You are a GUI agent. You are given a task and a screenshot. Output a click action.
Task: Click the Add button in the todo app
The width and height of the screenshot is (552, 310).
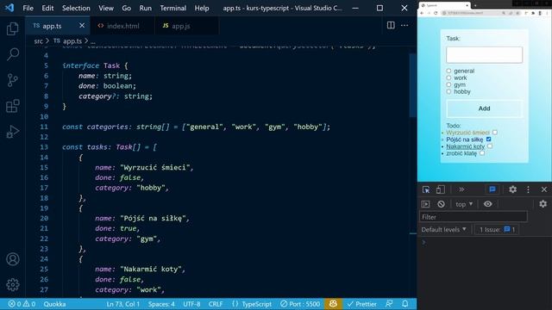point(484,108)
